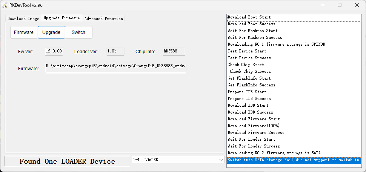Click the Firmware path field
Screen dimensions: 366x172
pyautogui.click(x=115, y=68)
